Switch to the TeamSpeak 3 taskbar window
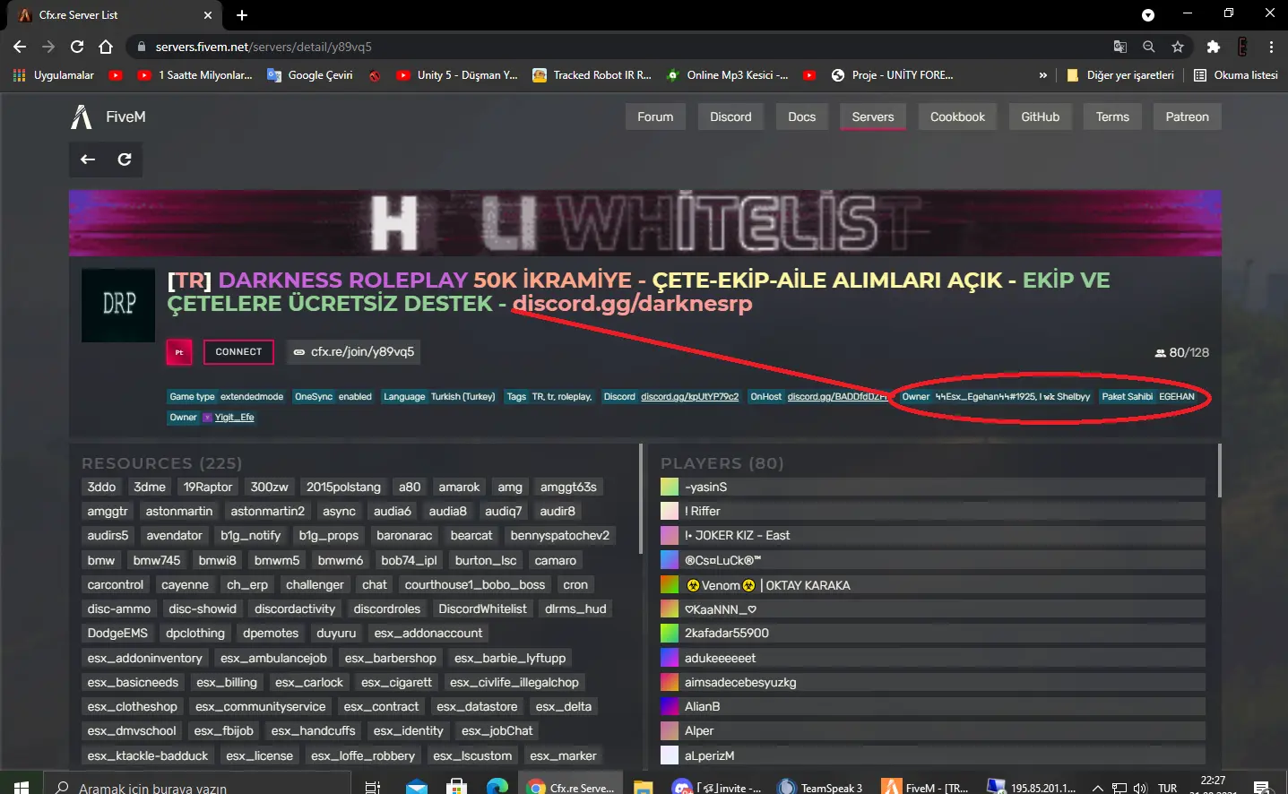This screenshot has height=794, width=1288. point(820,787)
